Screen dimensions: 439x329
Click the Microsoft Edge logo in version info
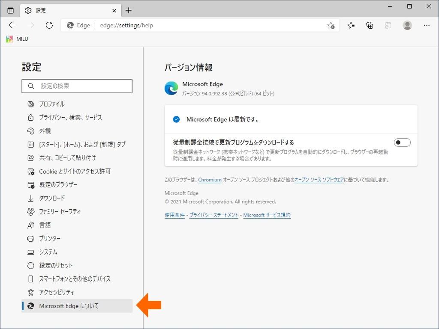pos(171,88)
